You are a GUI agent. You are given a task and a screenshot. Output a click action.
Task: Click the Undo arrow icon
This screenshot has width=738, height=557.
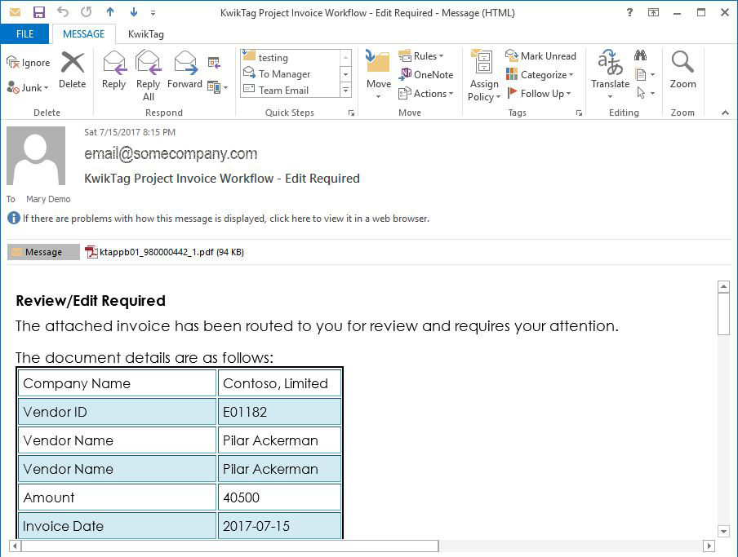(63, 12)
